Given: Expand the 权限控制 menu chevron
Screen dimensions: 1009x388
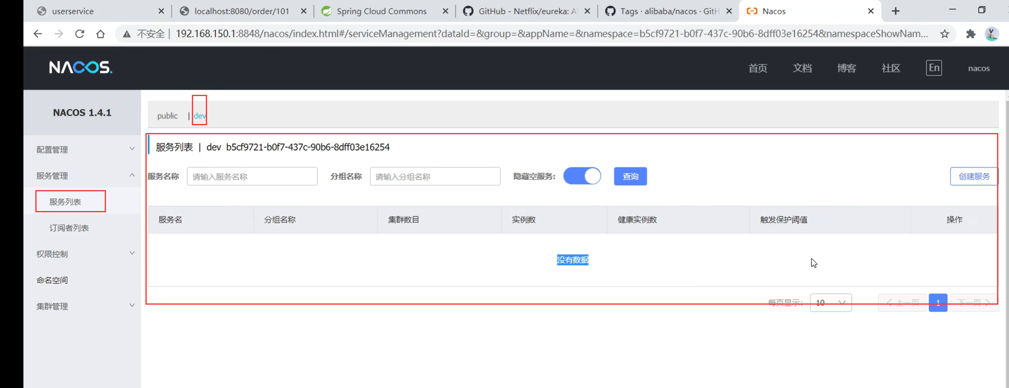Looking at the screenshot, I should click(x=132, y=253).
